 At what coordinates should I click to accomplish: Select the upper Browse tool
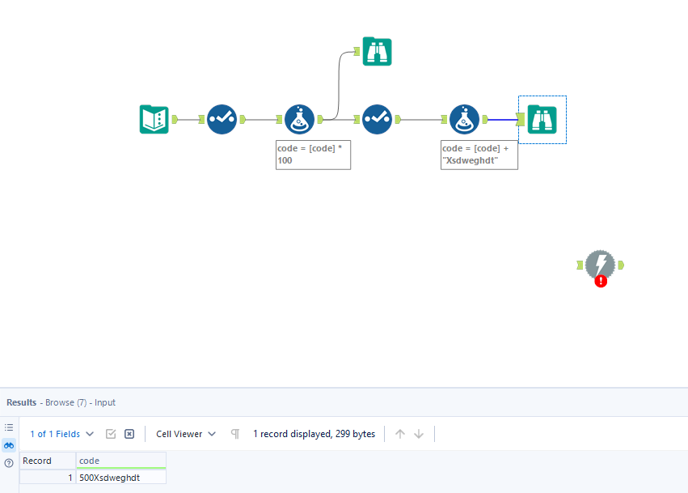tap(377, 51)
